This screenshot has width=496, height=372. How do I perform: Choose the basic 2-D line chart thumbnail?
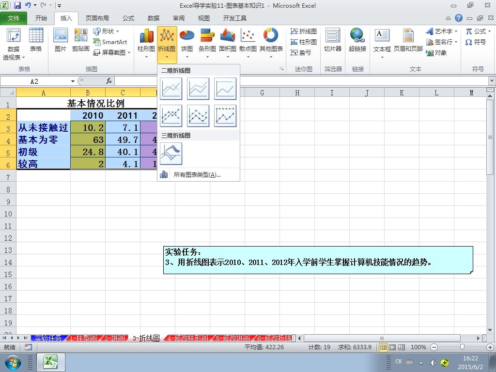[171, 89]
